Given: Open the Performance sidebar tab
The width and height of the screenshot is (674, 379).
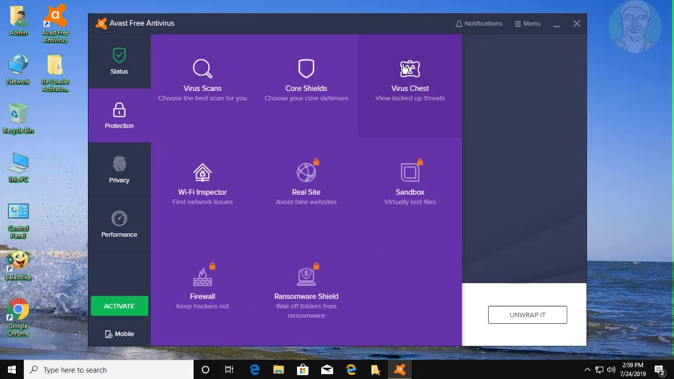Looking at the screenshot, I should pos(120,224).
